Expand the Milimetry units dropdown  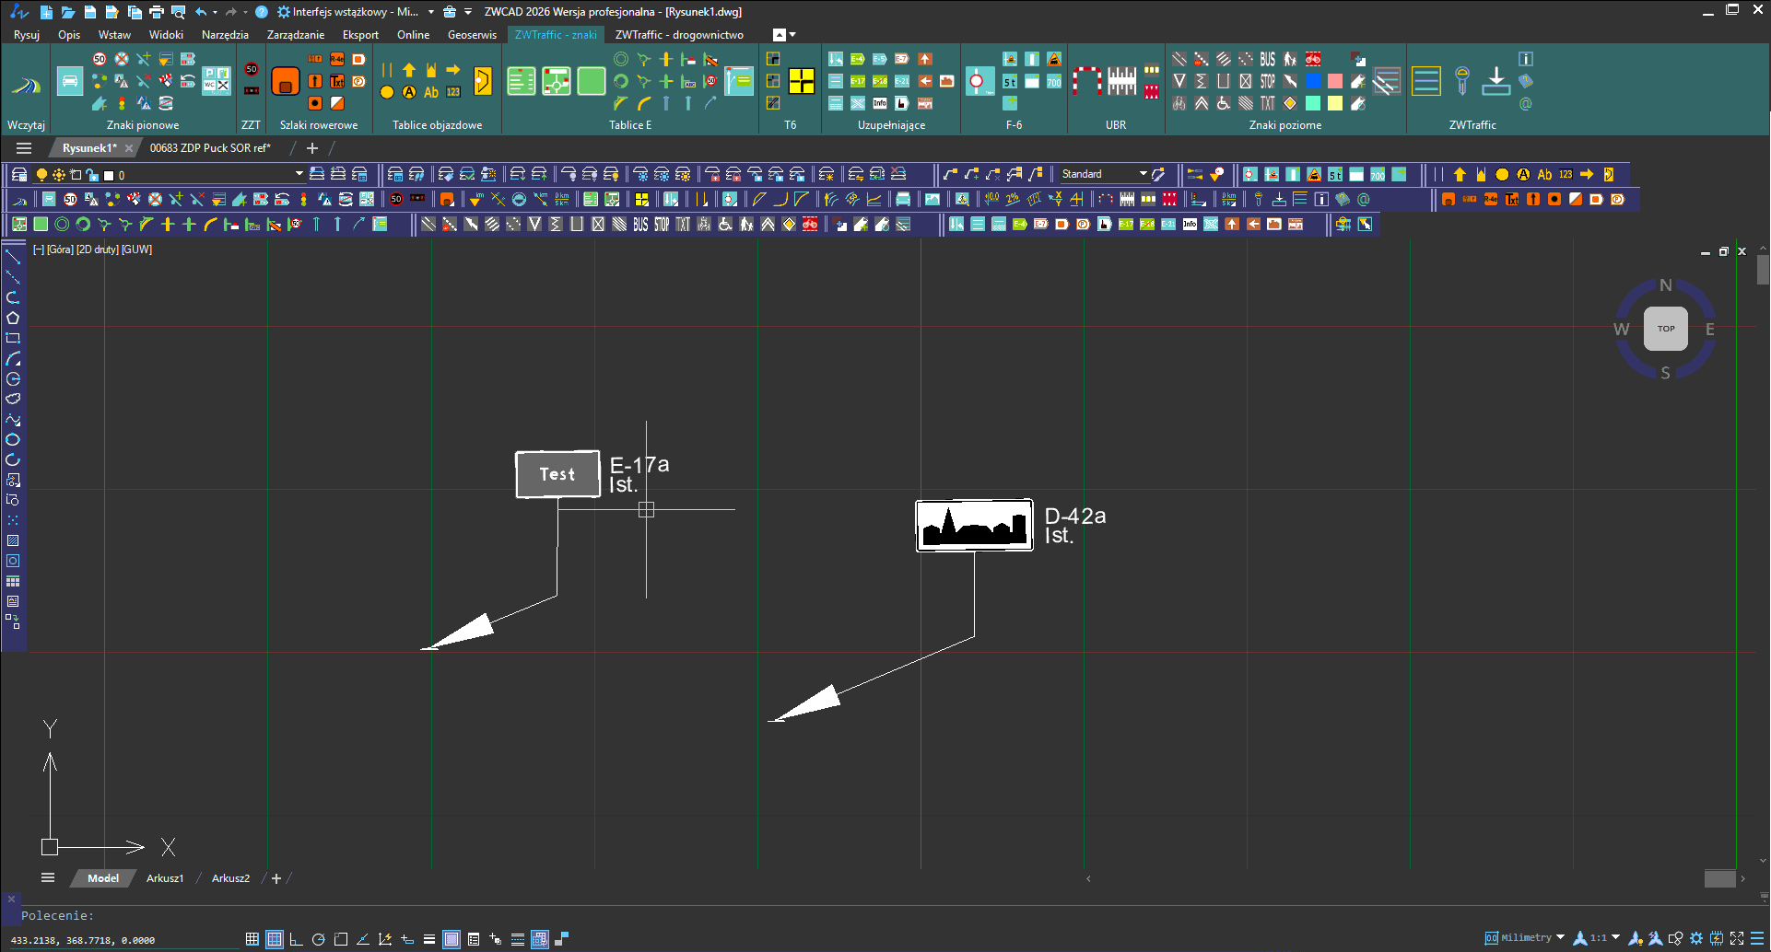coord(1560,937)
